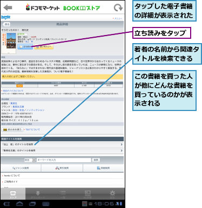Tap the Android back navigation button
Image resolution: width=202 pixels, height=208 pixels.
point(6,204)
